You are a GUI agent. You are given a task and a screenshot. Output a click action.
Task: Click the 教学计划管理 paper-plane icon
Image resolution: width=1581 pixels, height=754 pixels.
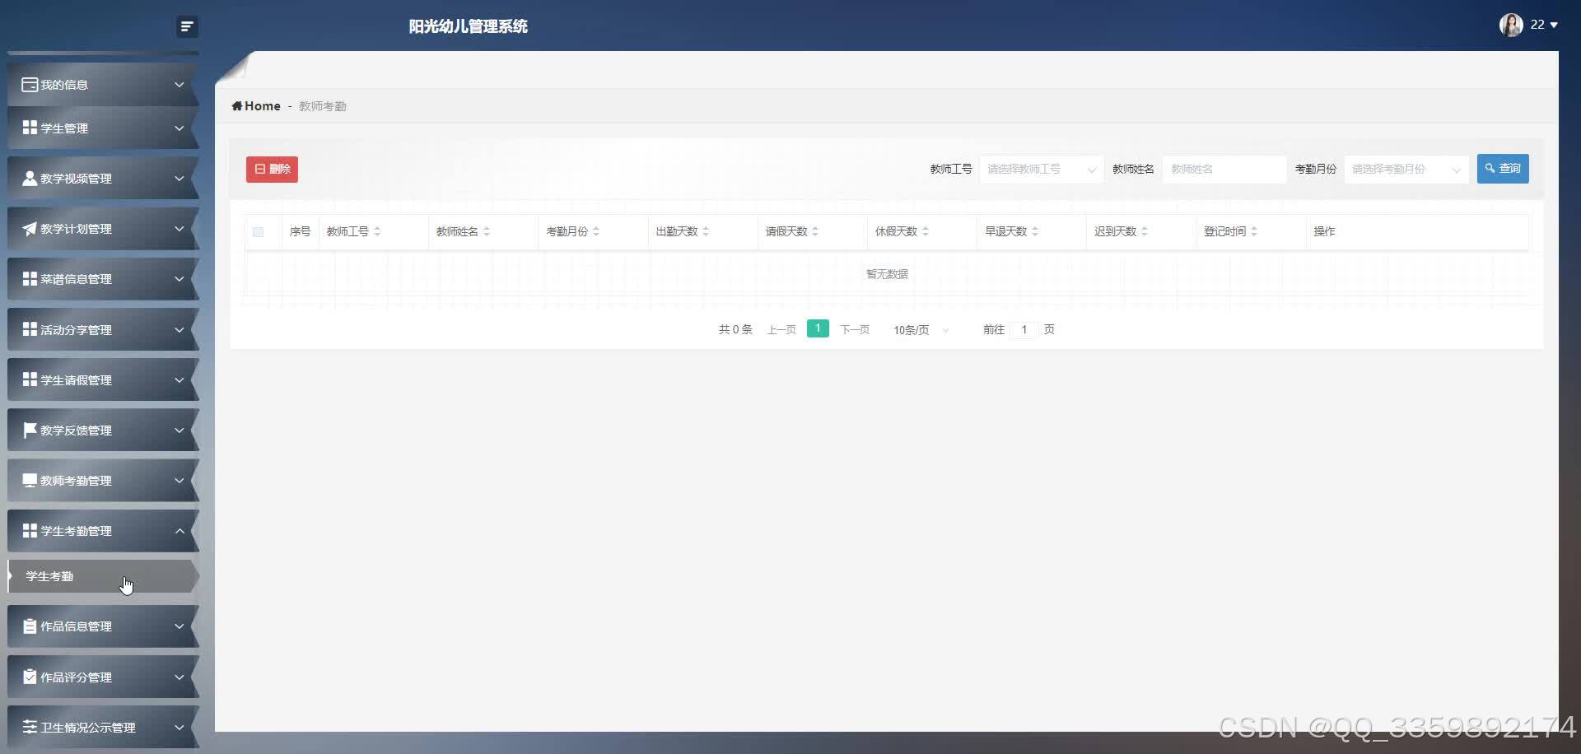(x=28, y=228)
